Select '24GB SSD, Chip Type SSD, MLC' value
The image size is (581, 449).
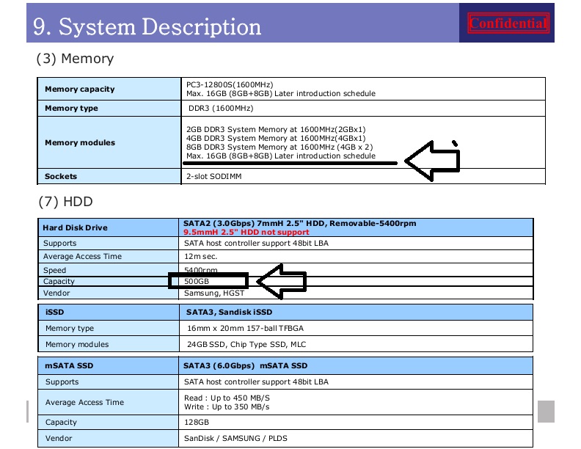246,345
